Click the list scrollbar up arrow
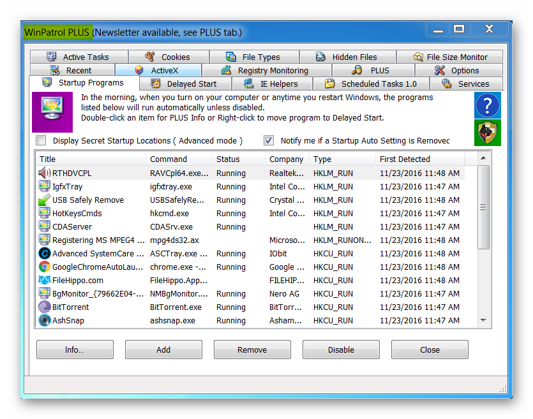 (x=483, y=158)
